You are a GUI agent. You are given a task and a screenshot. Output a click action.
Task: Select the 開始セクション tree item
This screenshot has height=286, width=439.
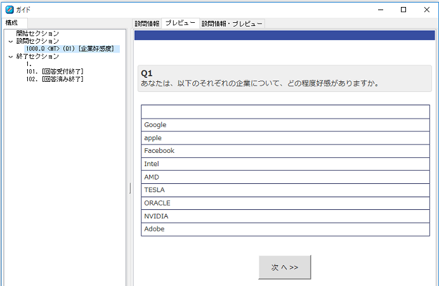coord(37,34)
